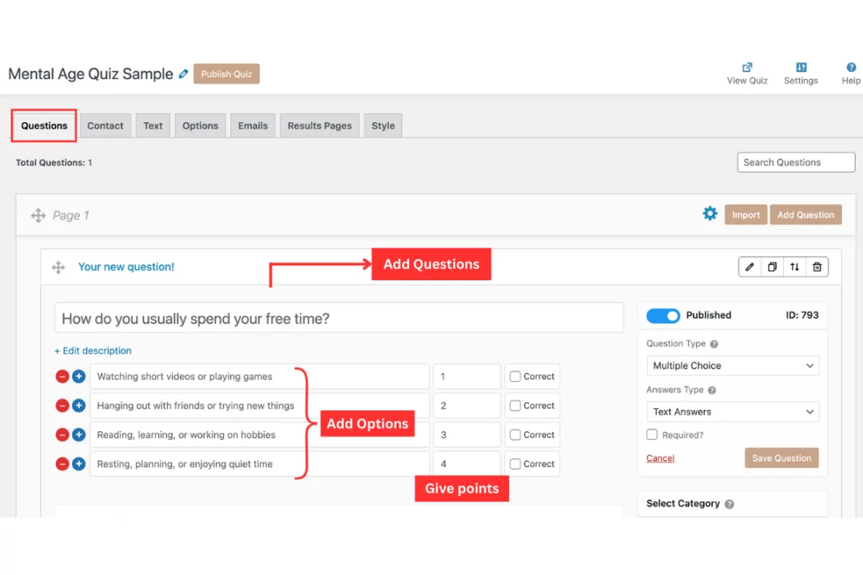Toggle the Published switch off
This screenshot has width=863, height=575.
pos(662,315)
